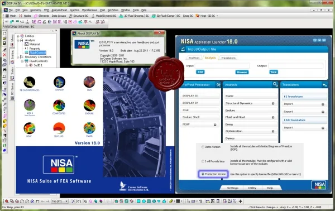Expand the Optimization entry arrow

point(273,131)
